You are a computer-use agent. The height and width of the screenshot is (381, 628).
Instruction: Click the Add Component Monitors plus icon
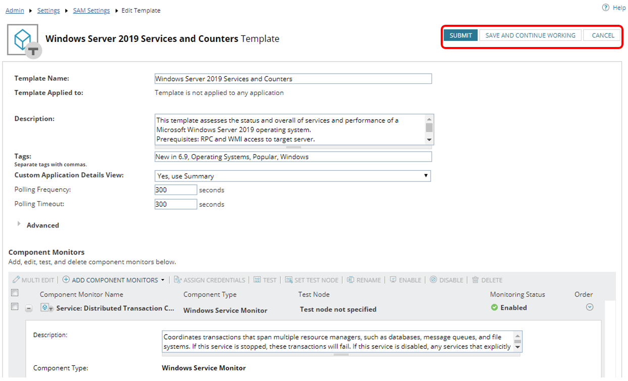(x=66, y=279)
